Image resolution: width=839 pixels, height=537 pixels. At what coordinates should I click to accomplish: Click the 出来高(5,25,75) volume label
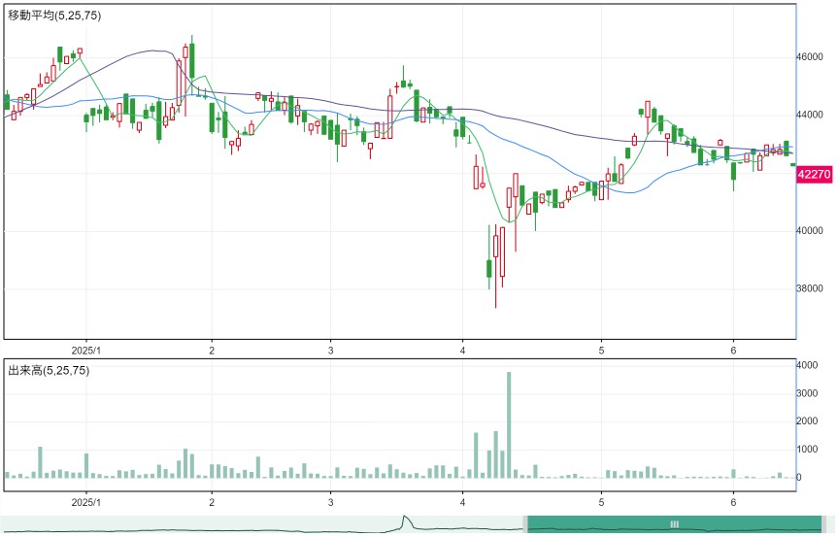[49, 370]
